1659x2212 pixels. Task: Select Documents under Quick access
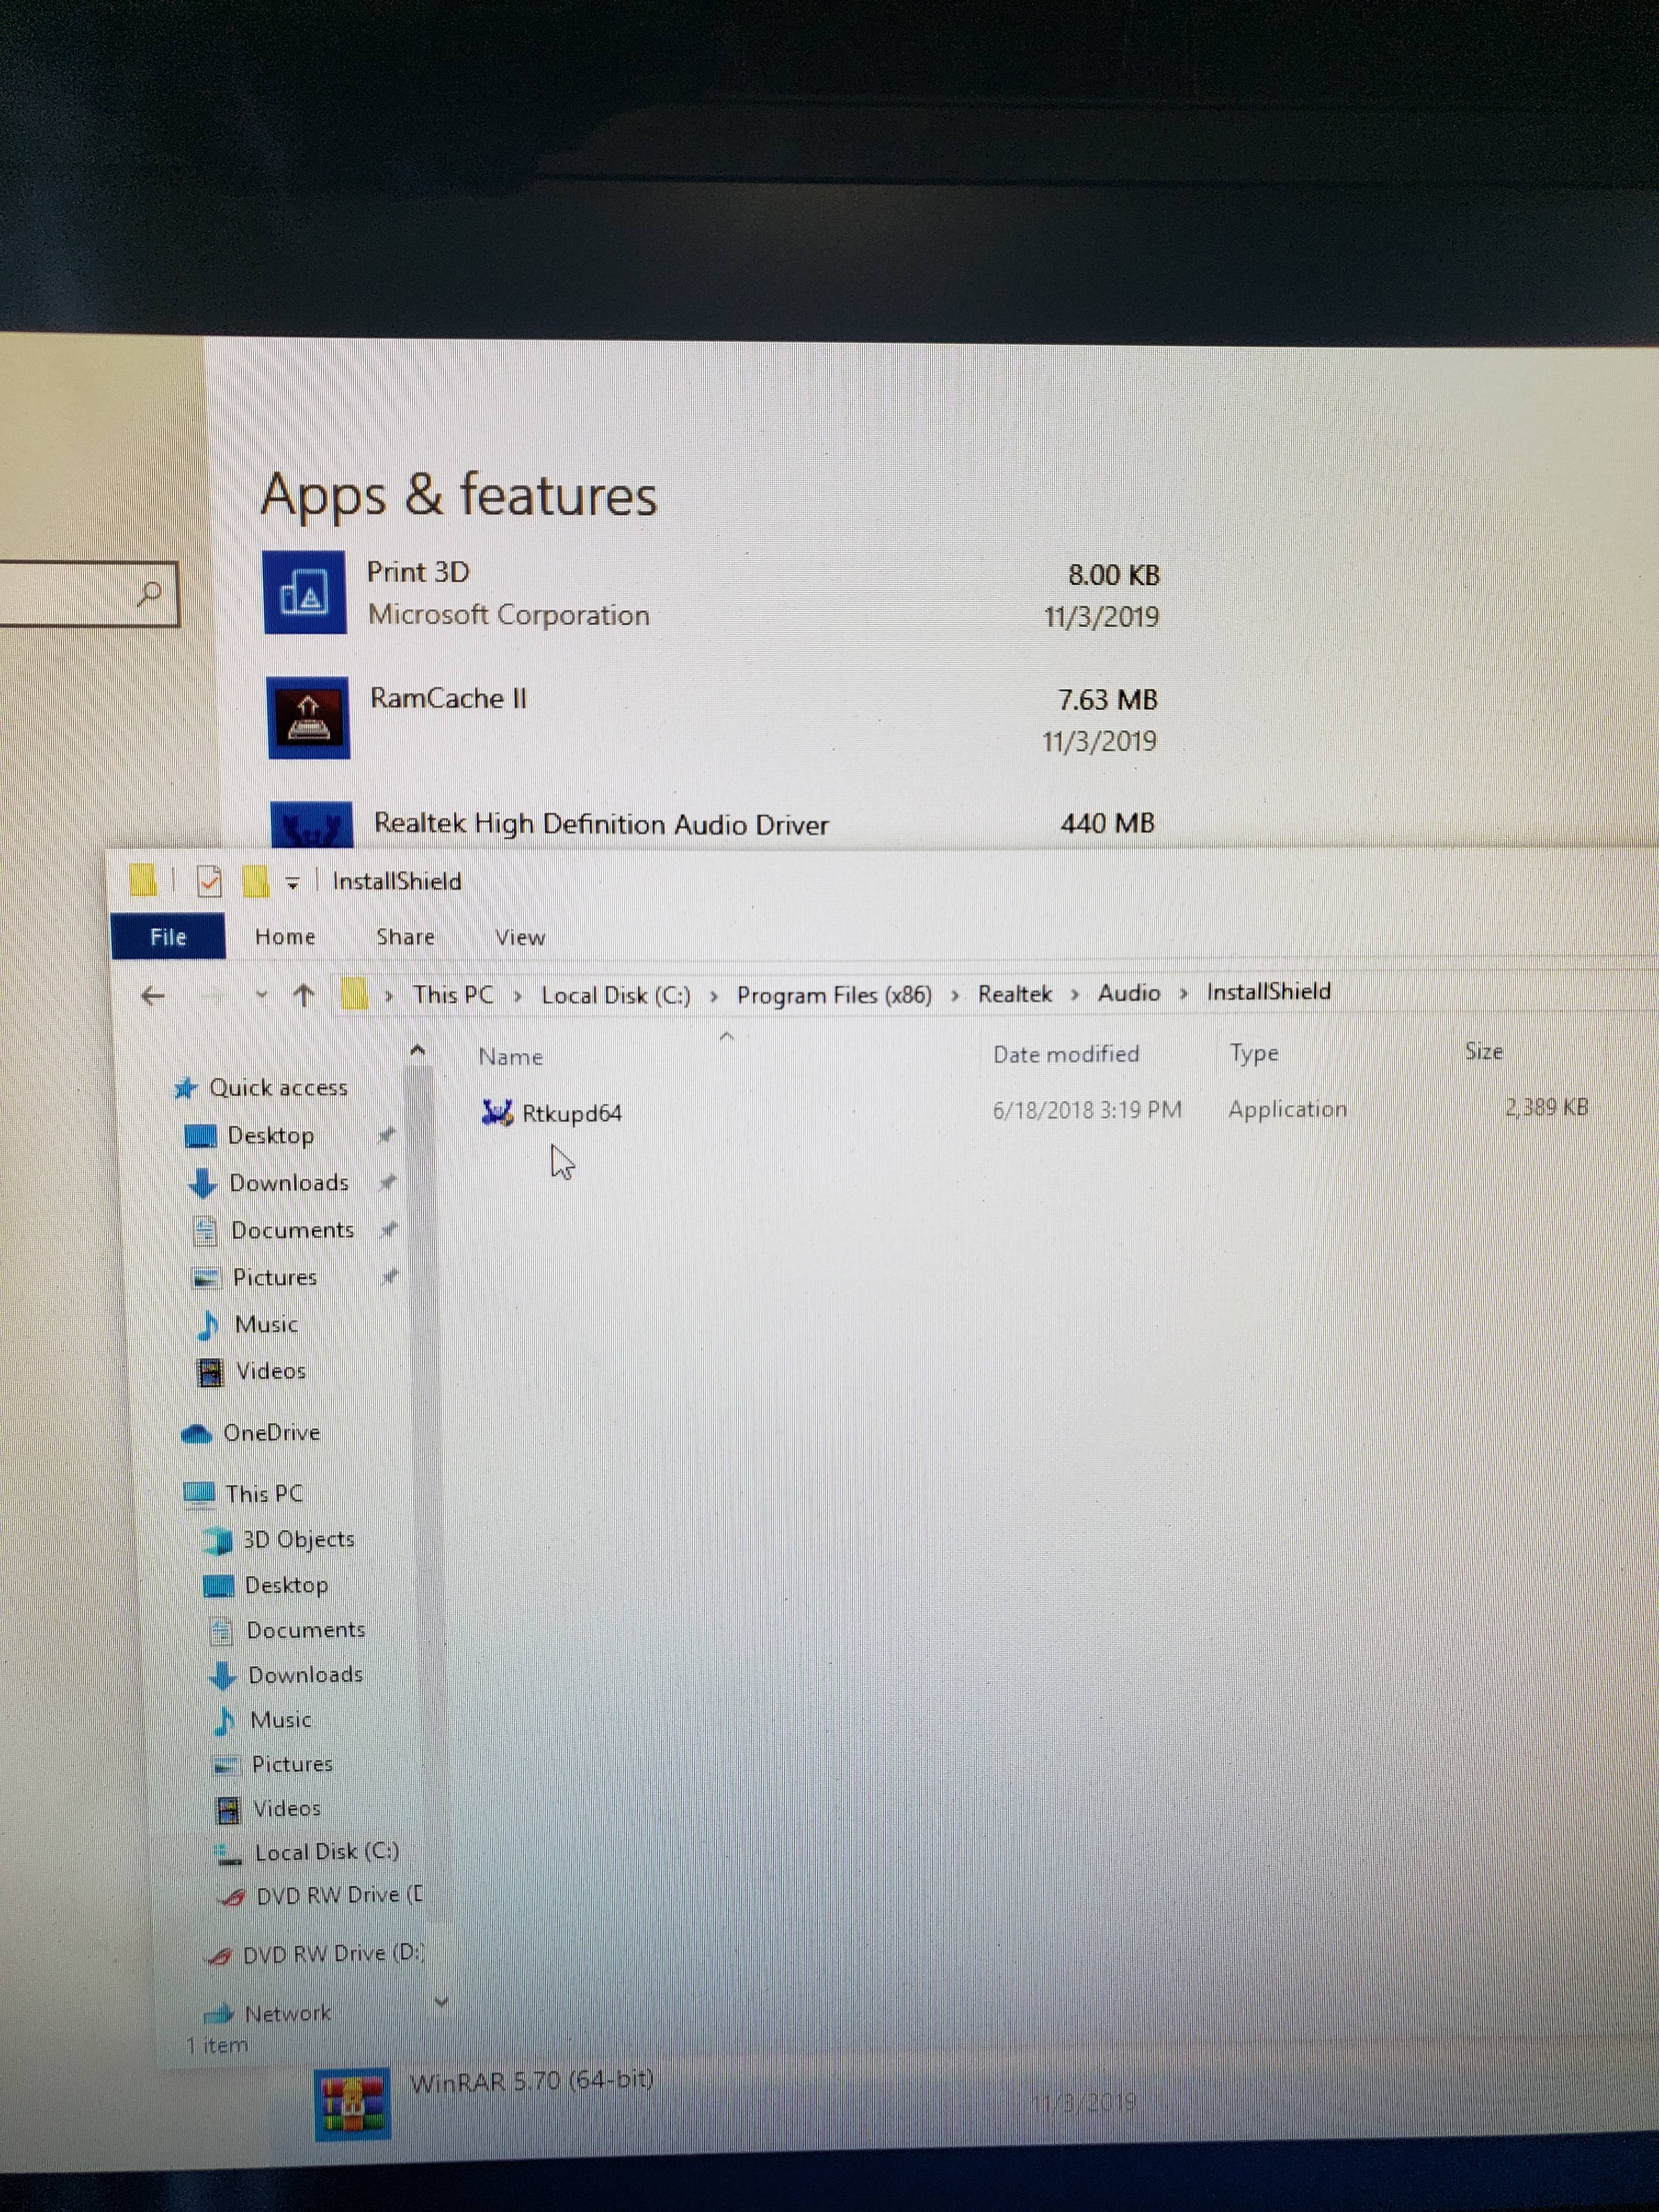point(292,1230)
